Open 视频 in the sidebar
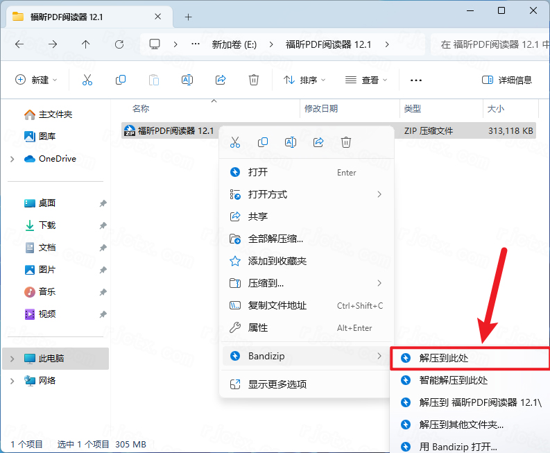The width and height of the screenshot is (550, 453). (40, 314)
